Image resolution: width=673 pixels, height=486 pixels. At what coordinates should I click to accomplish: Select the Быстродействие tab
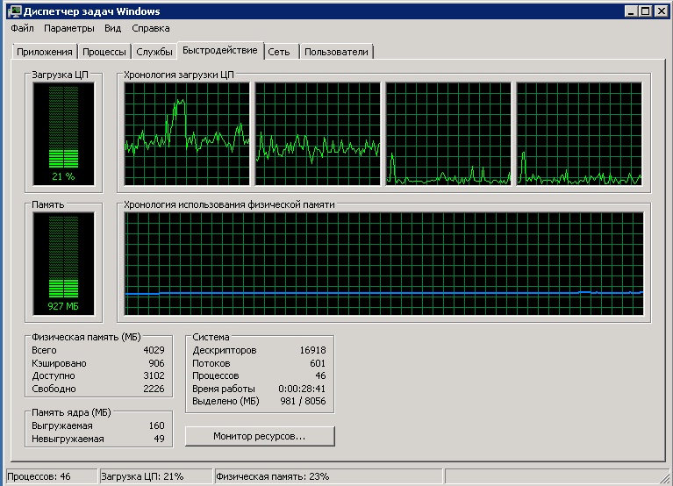(220, 50)
